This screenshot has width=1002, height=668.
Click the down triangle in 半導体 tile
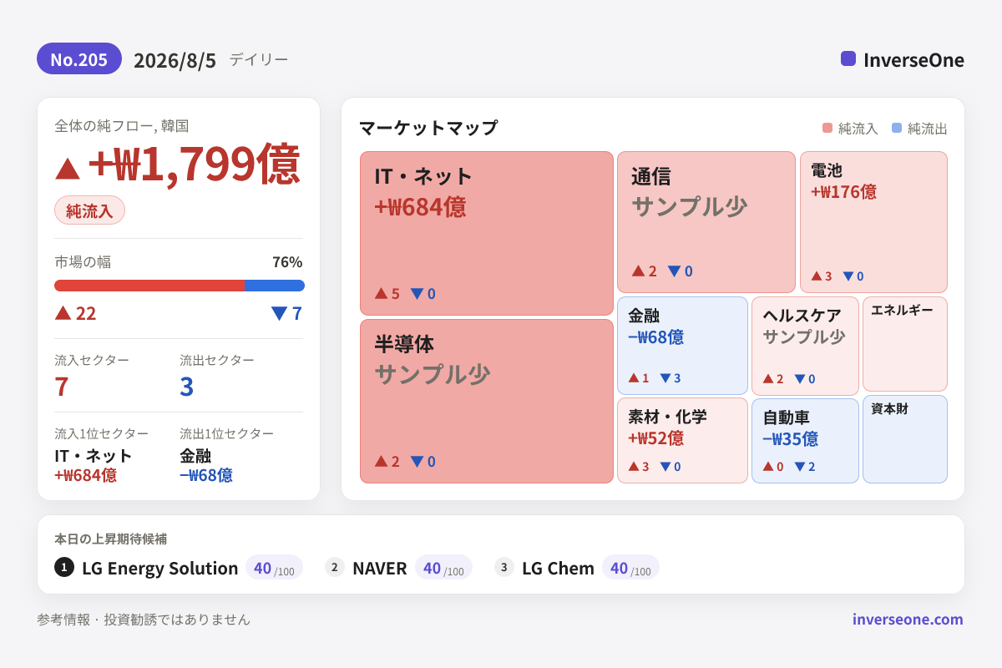coord(417,462)
